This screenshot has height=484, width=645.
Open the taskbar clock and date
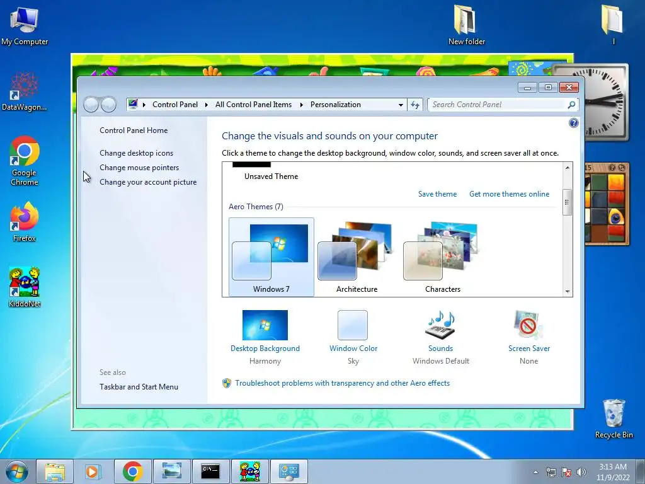coord(613,472)
